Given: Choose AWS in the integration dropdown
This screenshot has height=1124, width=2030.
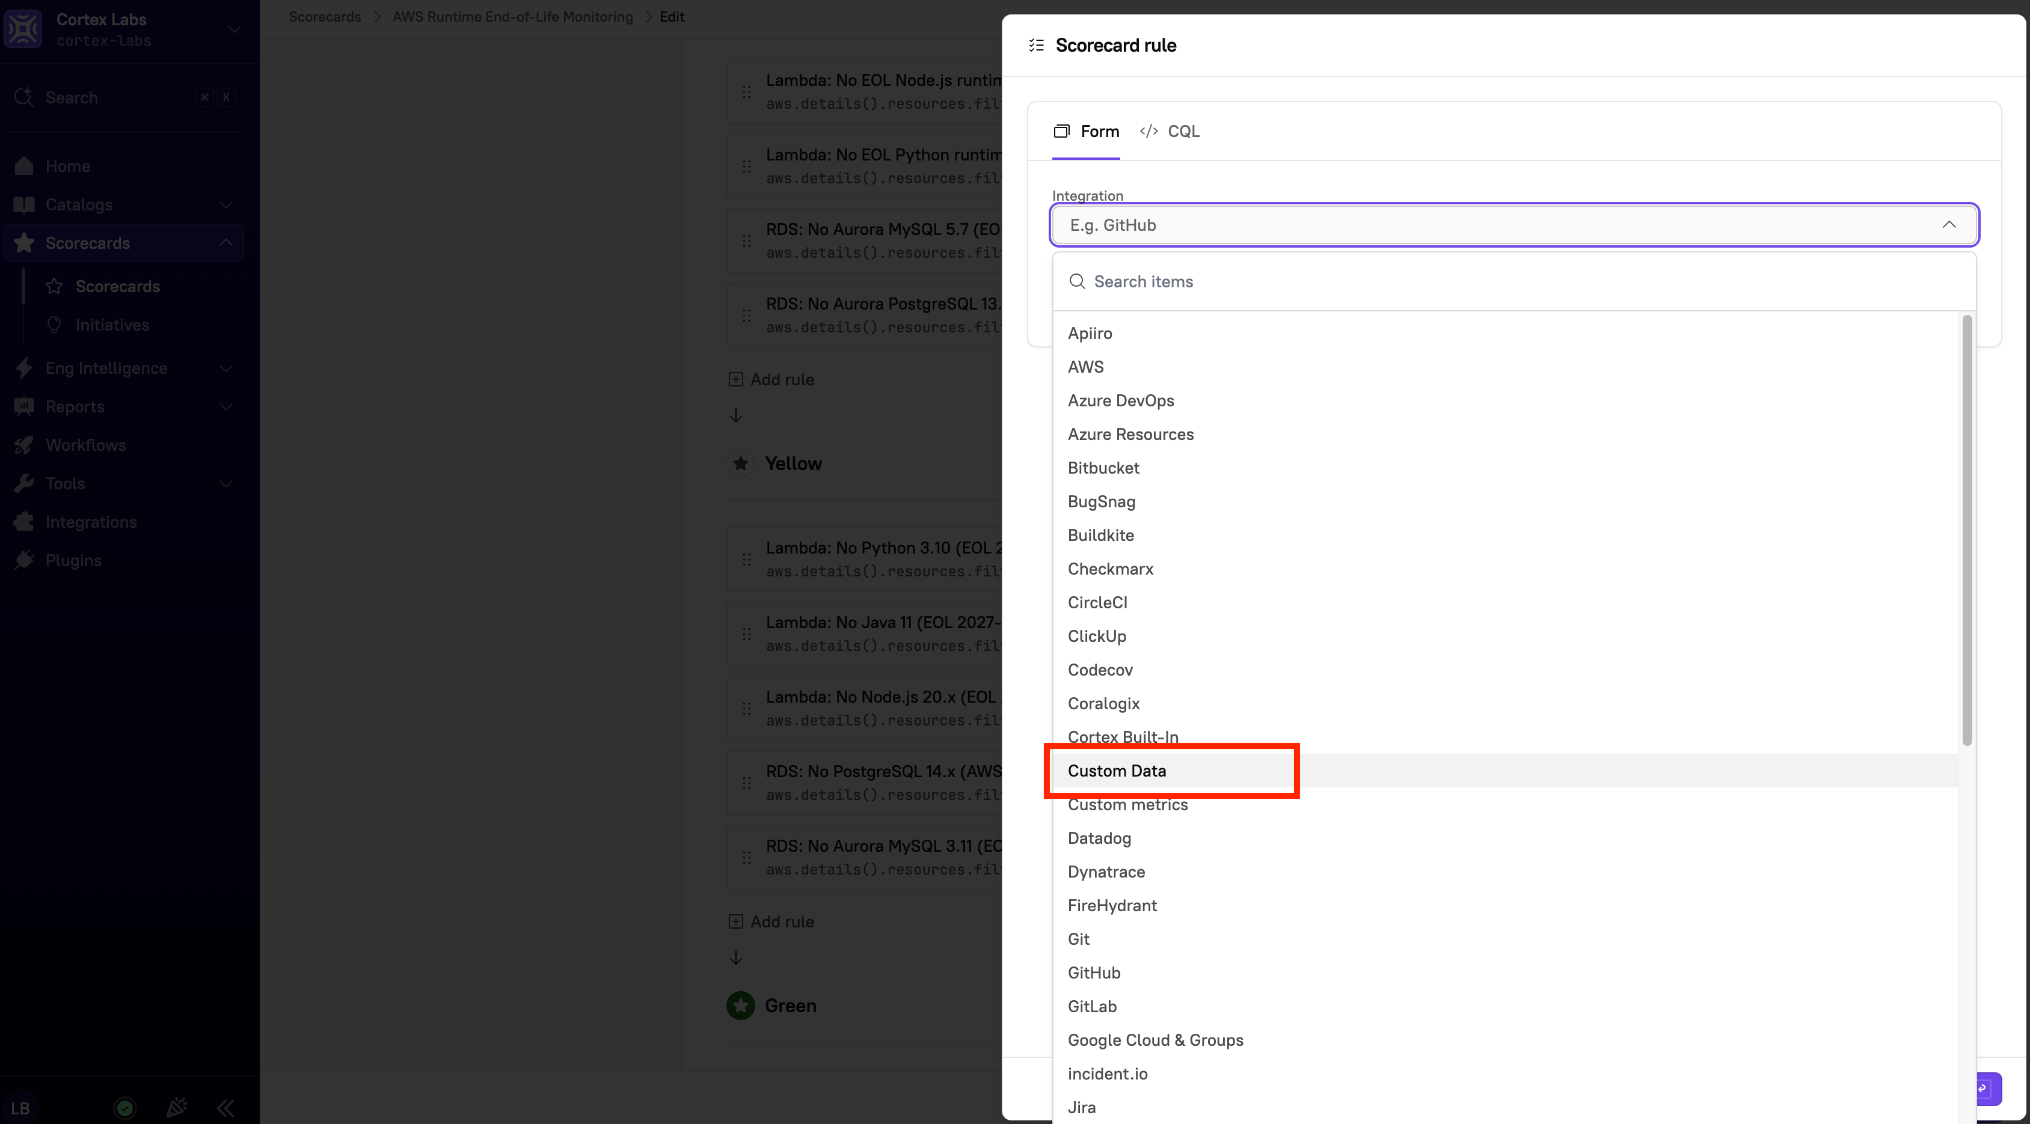Looking at the screenshot, I should pyautogui.click(x=1505, y=366).
